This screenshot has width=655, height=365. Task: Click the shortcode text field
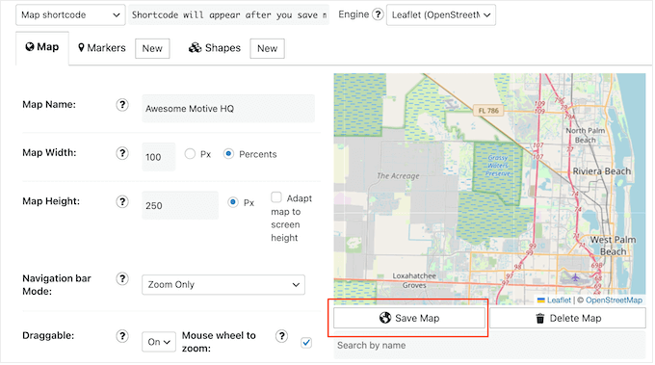[x=228, y=15]
